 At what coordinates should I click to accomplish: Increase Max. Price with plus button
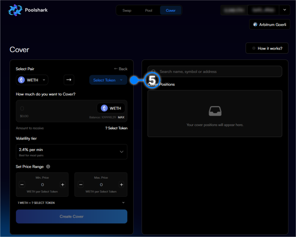coord(121,185)
